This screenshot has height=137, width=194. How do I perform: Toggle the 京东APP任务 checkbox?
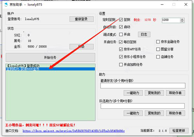[x=121, y=49]
